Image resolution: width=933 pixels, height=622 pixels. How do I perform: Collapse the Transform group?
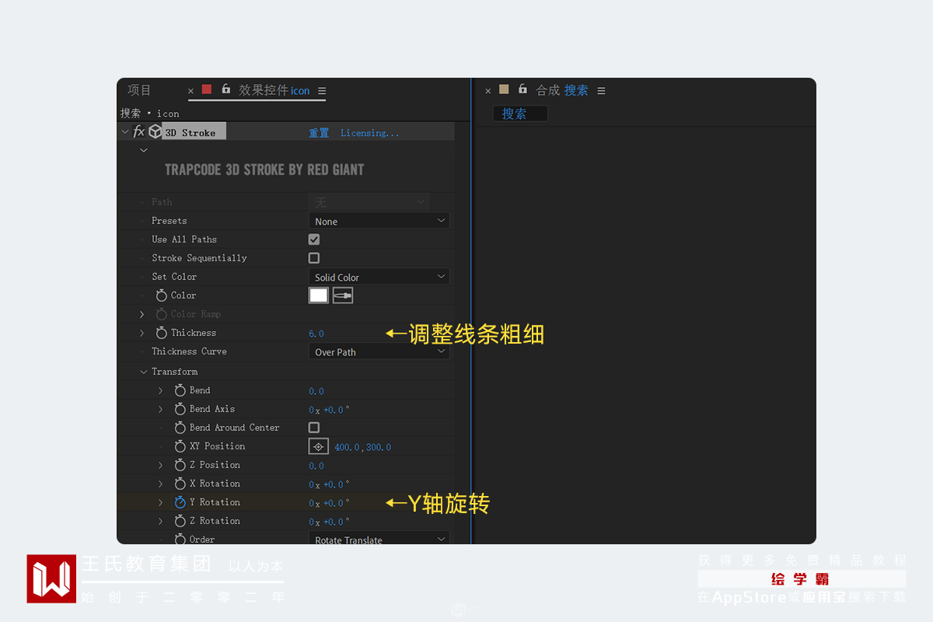point(143,372)
